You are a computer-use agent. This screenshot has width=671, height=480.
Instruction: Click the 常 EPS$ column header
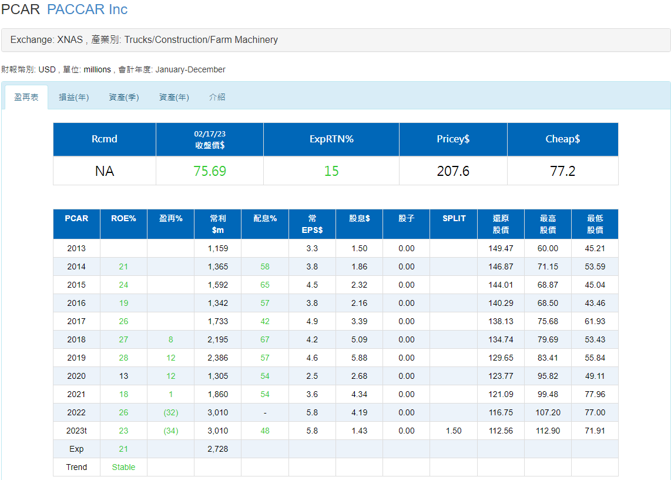pos(313,224)
